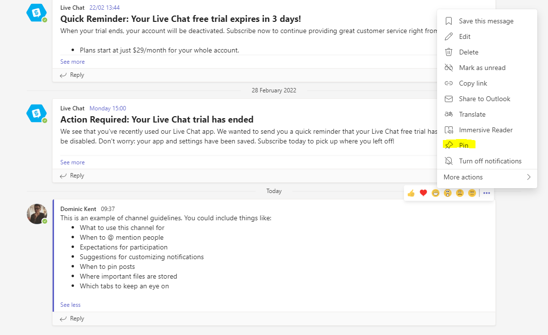548x335 pixels.
Task: Open the message in Immersive Reader
Action: 486,130
